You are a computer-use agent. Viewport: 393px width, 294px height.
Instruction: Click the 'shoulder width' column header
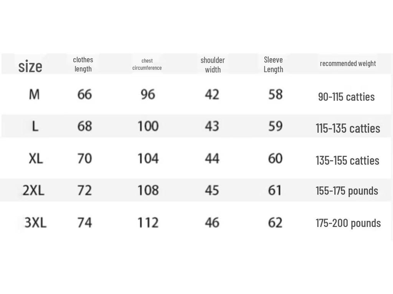(213, 65)
